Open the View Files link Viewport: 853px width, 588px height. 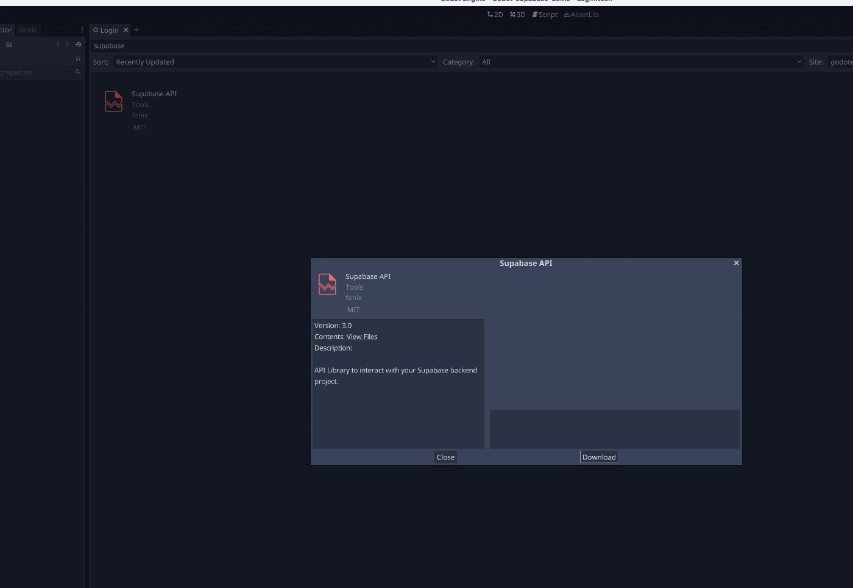[x=362, y=337]
